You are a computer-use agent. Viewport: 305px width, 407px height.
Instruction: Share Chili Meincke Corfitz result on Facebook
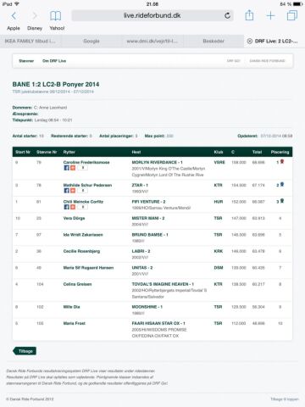[66, 207]
